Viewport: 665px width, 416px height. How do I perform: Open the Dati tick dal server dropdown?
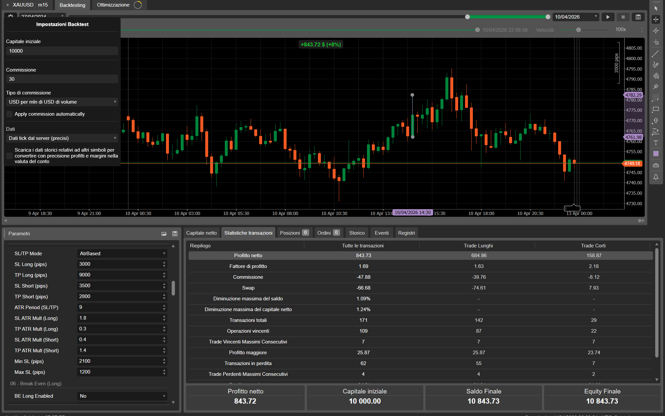click(x=62, y=138)
